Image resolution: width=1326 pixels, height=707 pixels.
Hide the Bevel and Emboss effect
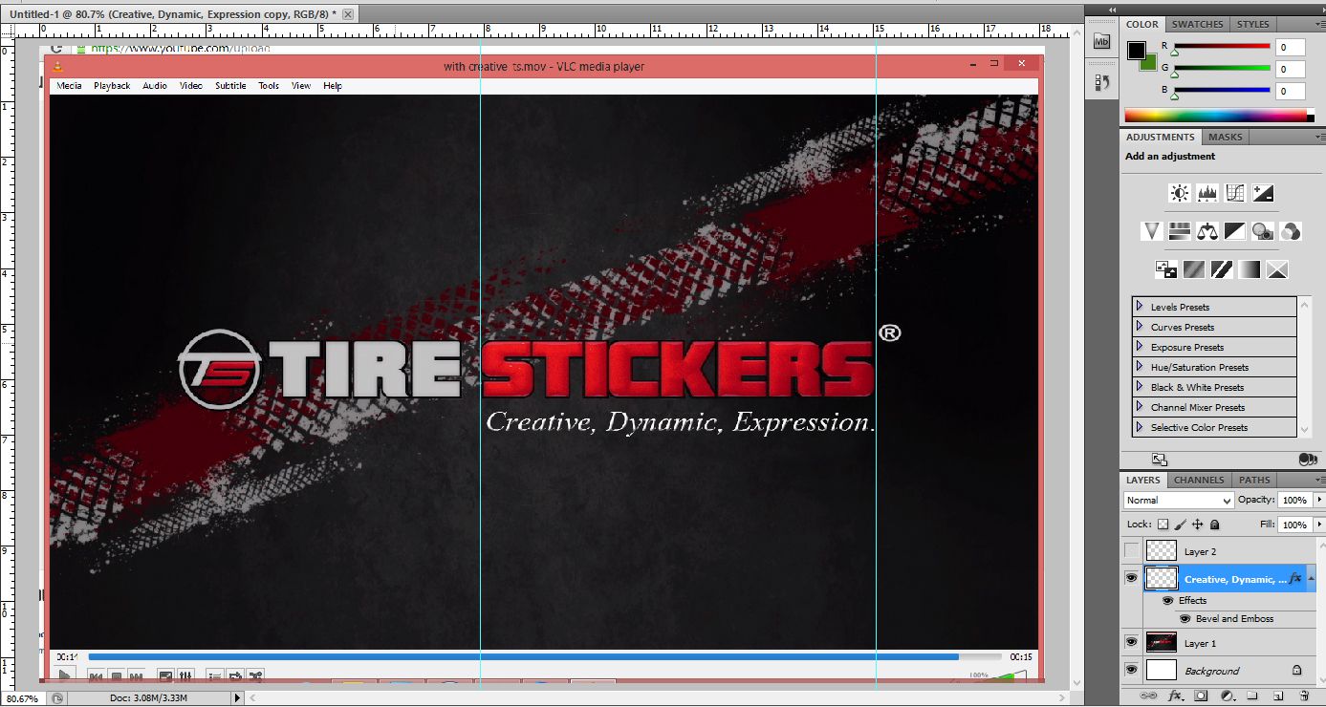(1185, 619)
